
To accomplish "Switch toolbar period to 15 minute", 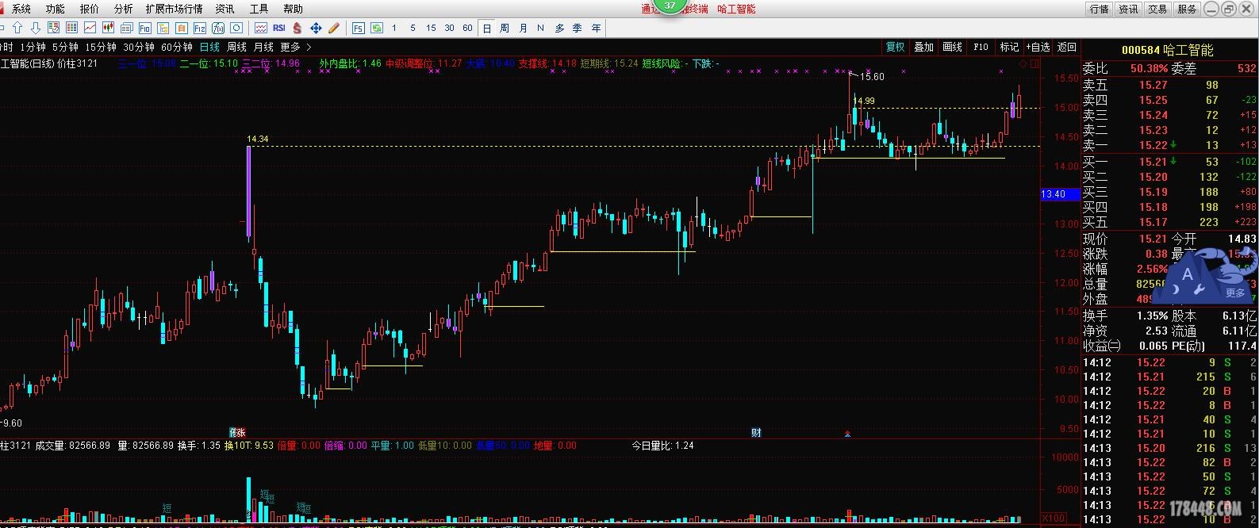I will 431,28.
